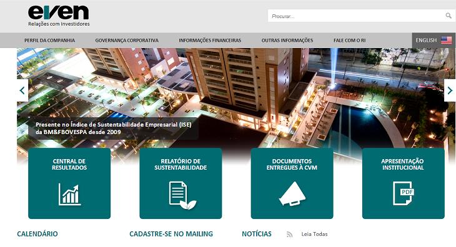The image size is (456, 247).
Task: Open the Outras Informações menu
Action: tap(287, 41)
